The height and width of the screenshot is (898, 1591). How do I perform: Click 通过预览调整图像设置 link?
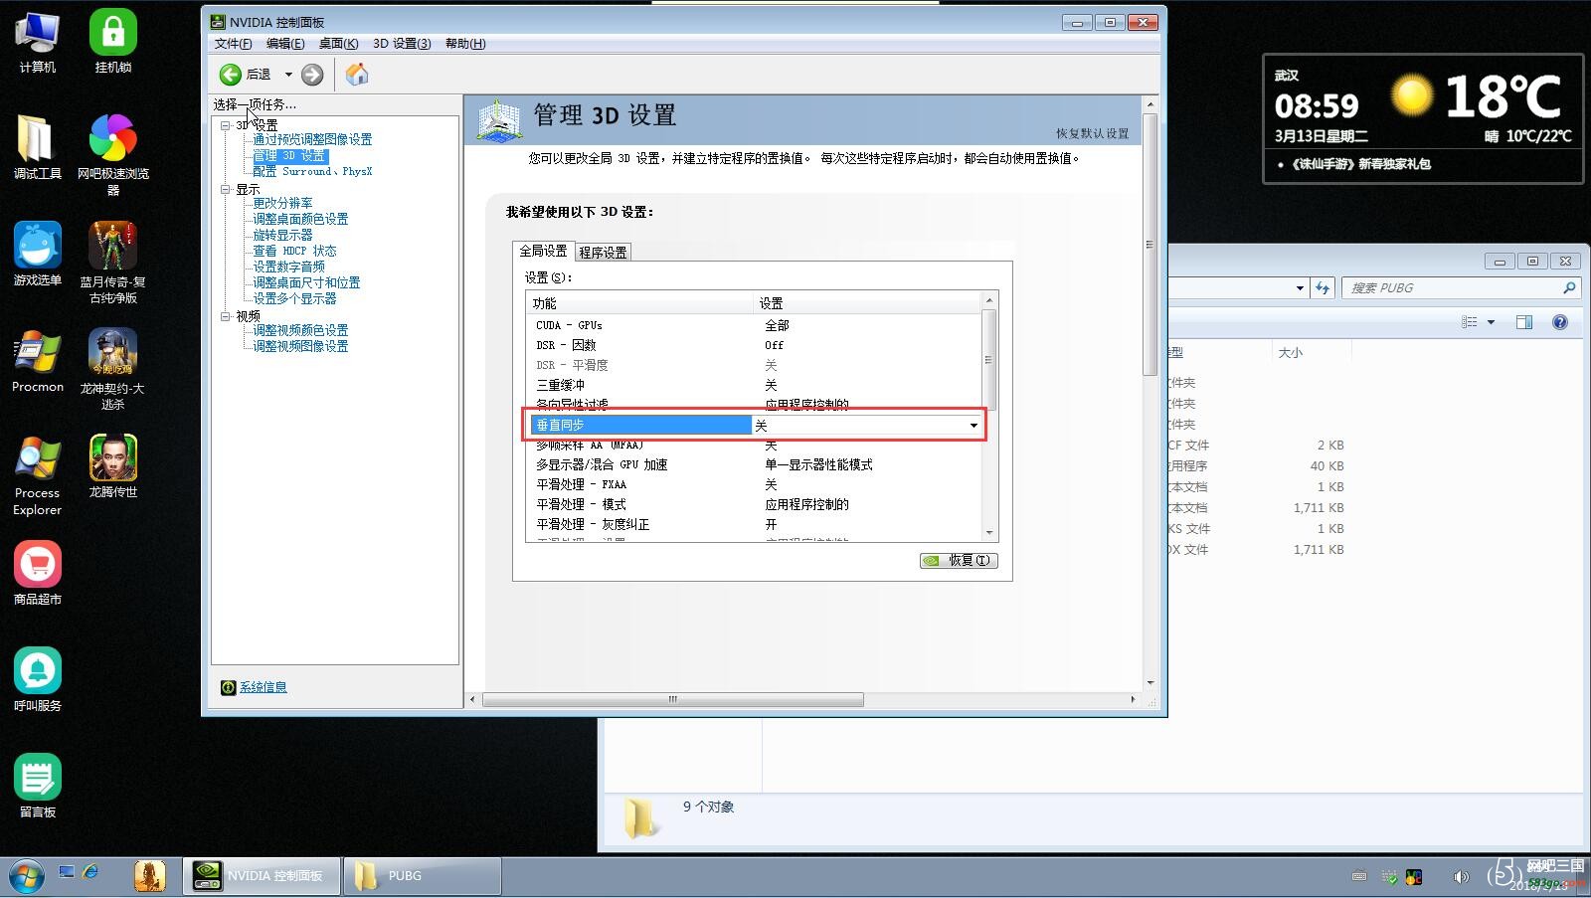click(312, 140)
